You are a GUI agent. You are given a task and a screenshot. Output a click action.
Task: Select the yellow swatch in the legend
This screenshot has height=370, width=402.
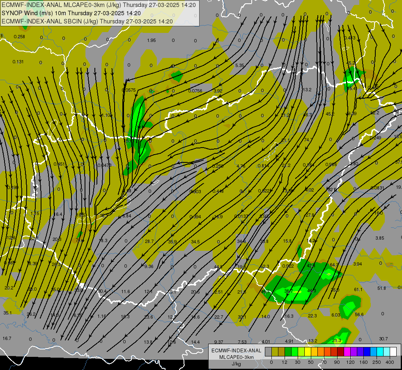[x=308, y=351]
